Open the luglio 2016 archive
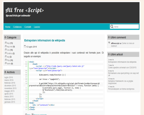 pyautogui.click(x=9, y=77)
